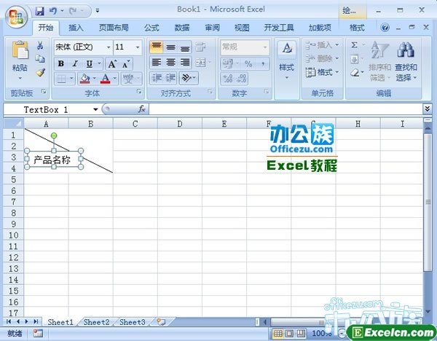The image size is (437, 341).
Task: Go to the first sheet navigation arrow
Action: pyautogui.click(x=9, y=321)
